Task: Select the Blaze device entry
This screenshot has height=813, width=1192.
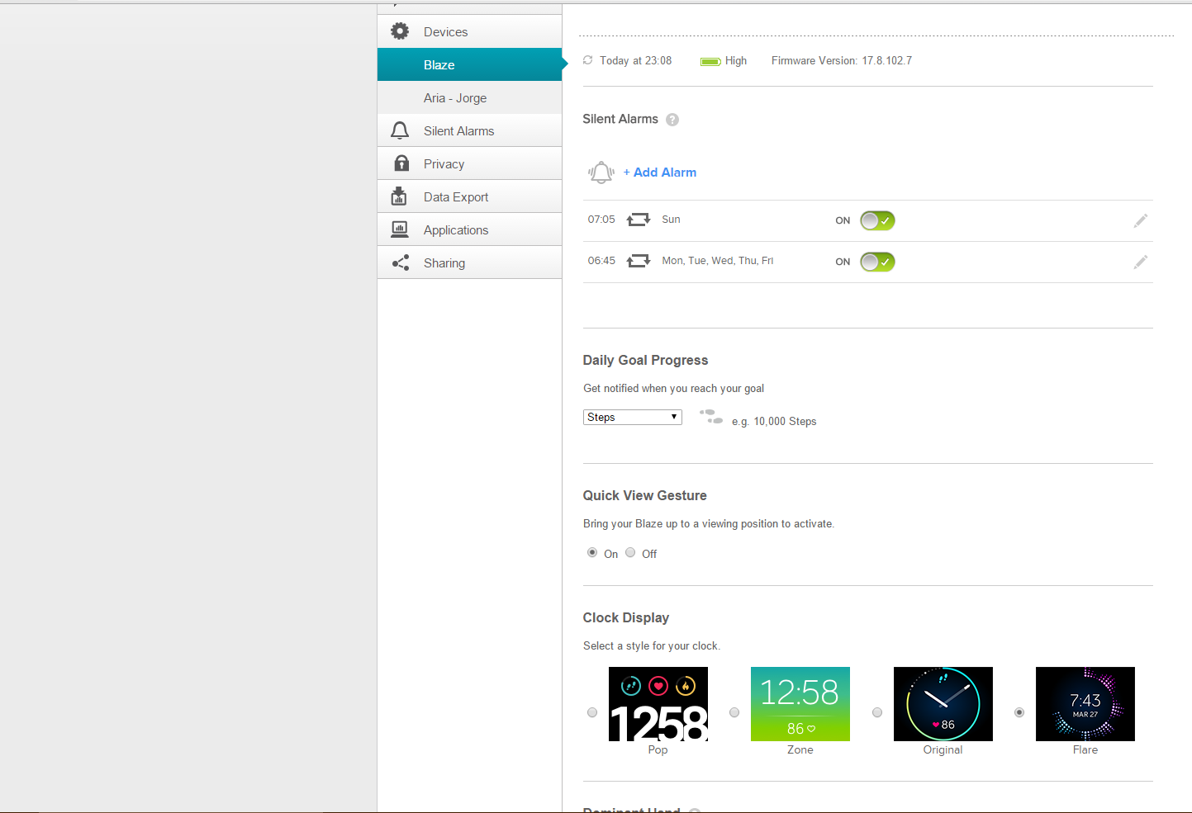Action: [469, 64]
